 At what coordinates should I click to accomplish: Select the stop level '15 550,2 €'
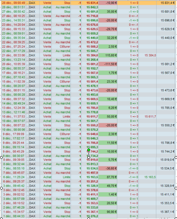click(x=167, y=125)
